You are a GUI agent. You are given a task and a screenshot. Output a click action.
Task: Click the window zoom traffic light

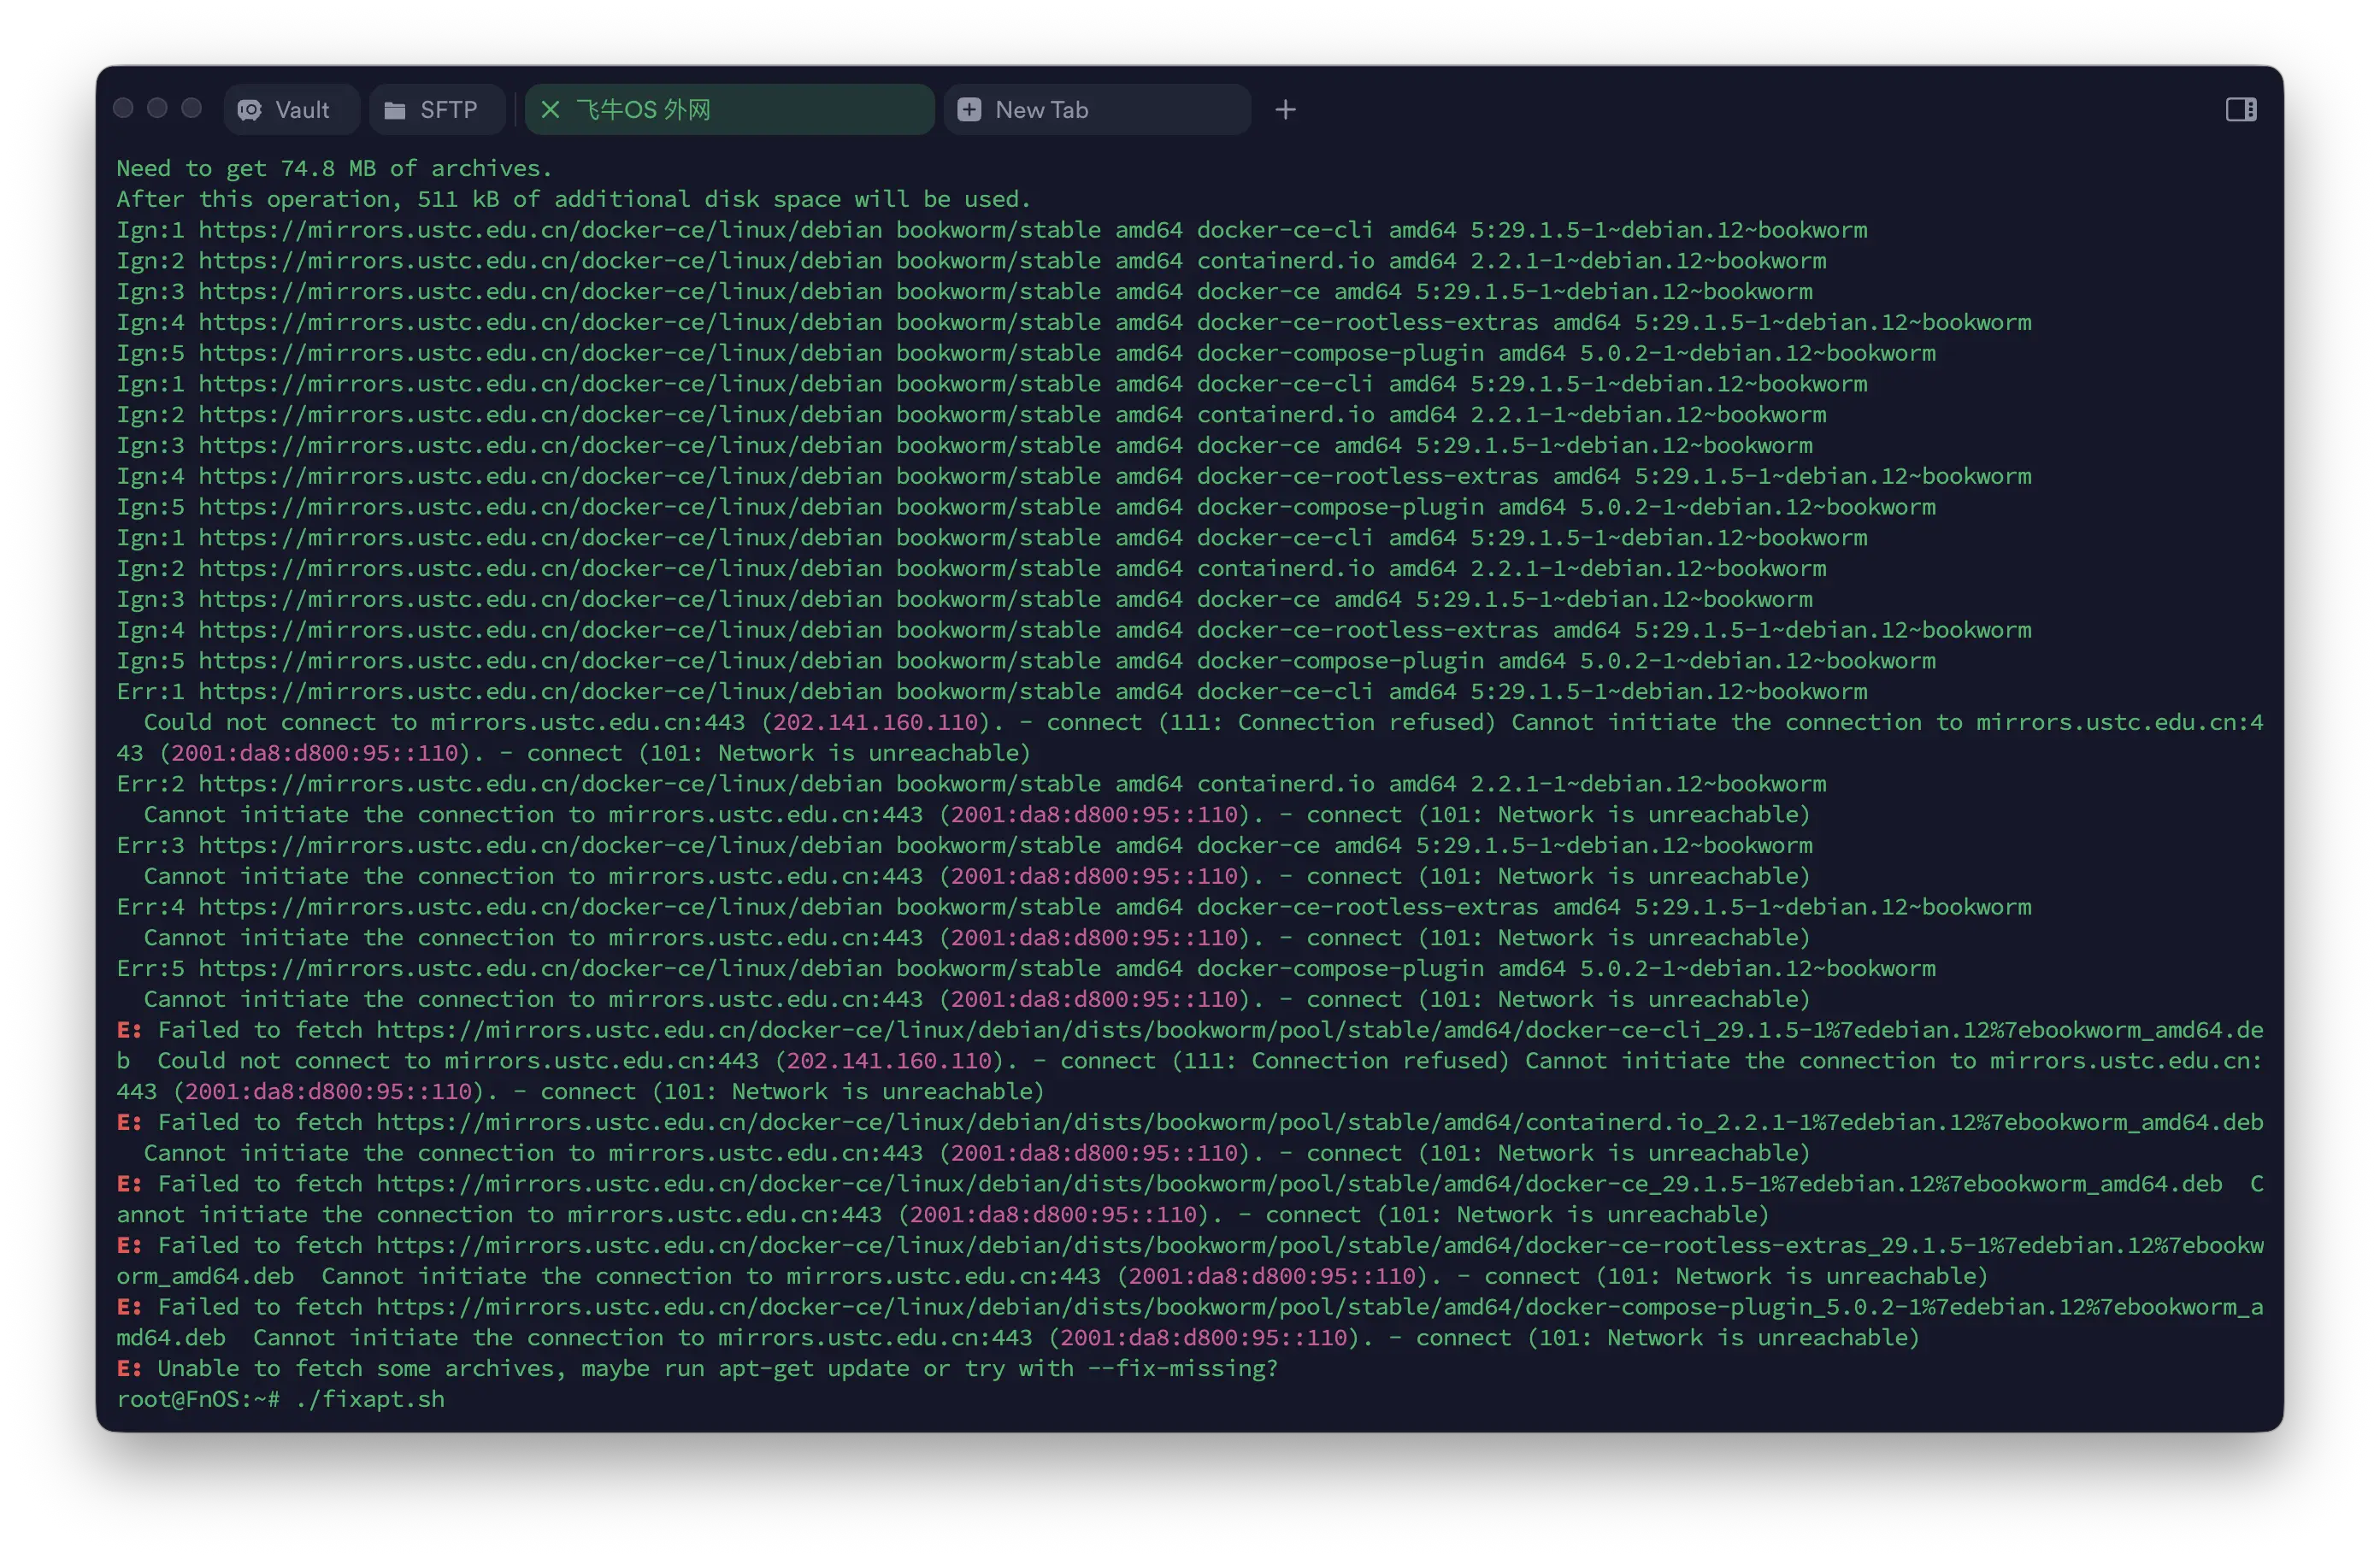(192, 108)
